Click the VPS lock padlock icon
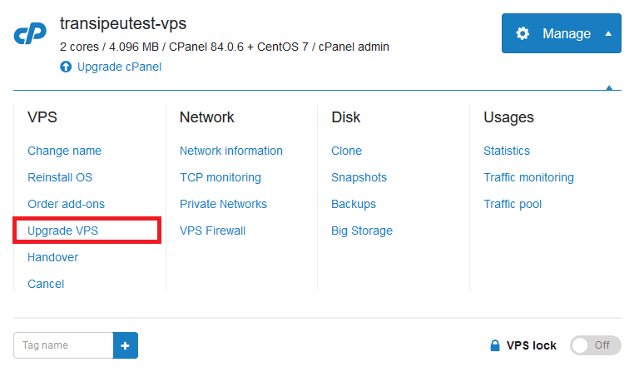The image size is (634, 372). (x=495, y=345)
